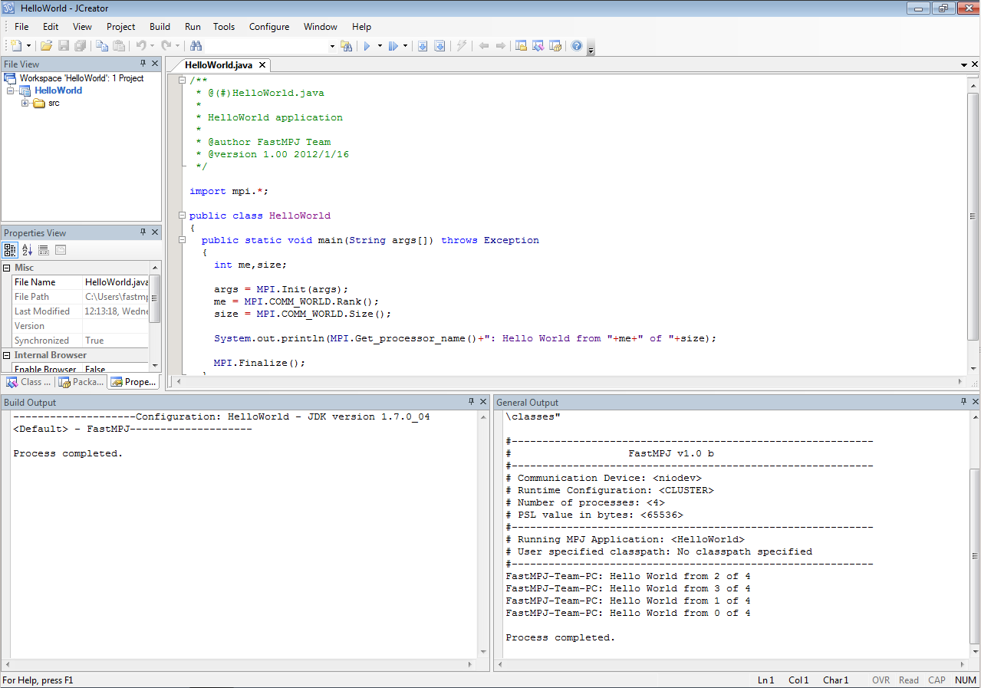This screenshot has width=981, height=688.
Task: Click the Find binoculars icon
Action: [x=196, y=46]
